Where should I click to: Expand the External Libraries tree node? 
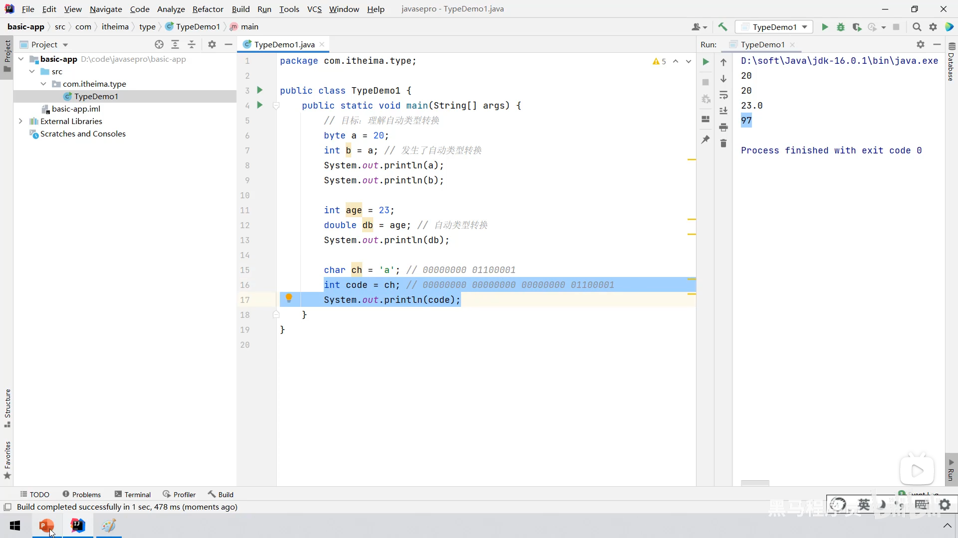tap(20, 121)
